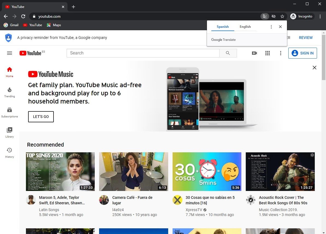The height and width of the screenshot is (234, 326).
Task: Go back with the browser back arrow
Action: [x=6, y=16]
